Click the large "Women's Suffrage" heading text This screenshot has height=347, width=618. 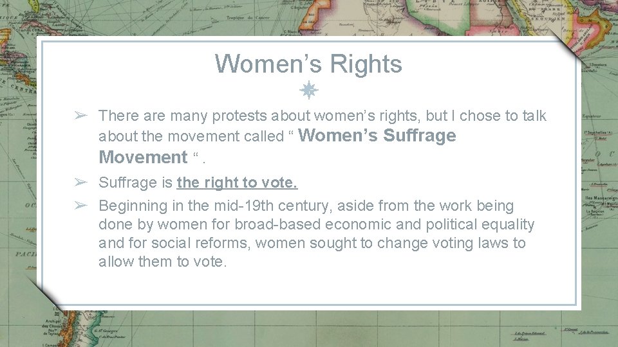(378, 136)
